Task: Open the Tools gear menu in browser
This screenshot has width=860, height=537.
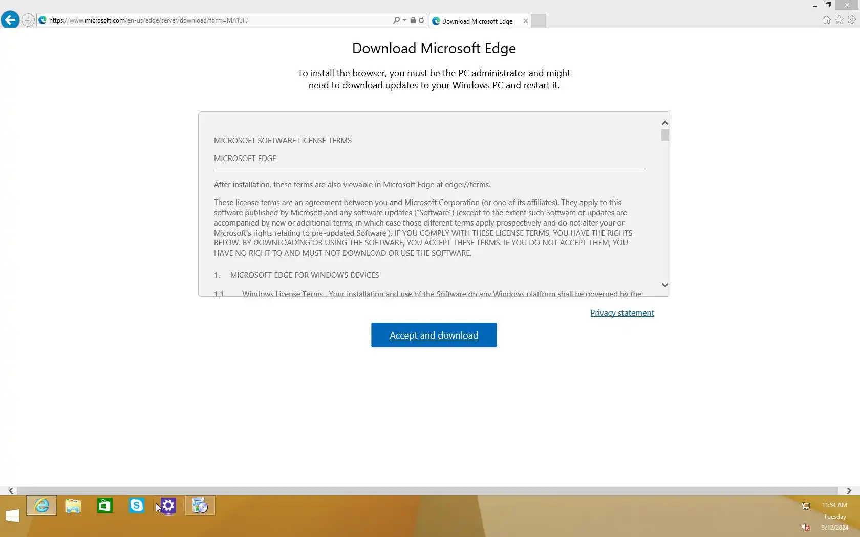Action: point(852,20)
